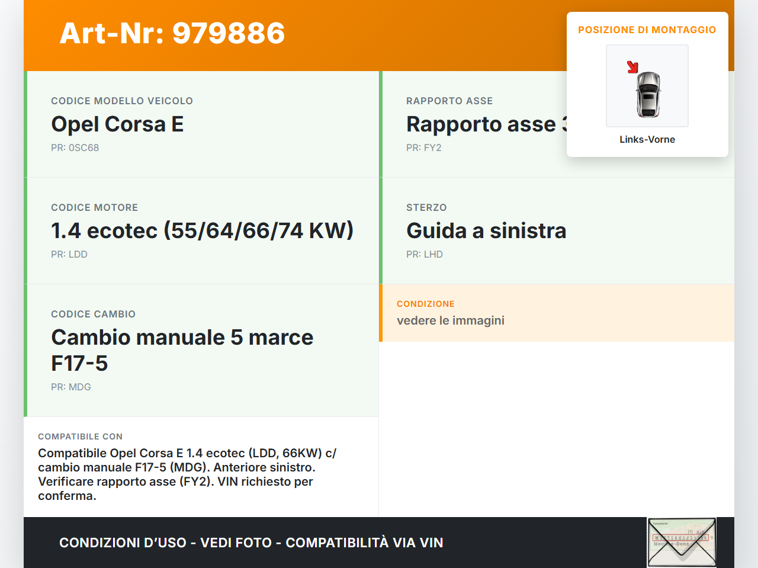The width and height of the screenshot is (758, 568).
Task: Click the red arrow on car diagram
Action: [x=632, y=67]
